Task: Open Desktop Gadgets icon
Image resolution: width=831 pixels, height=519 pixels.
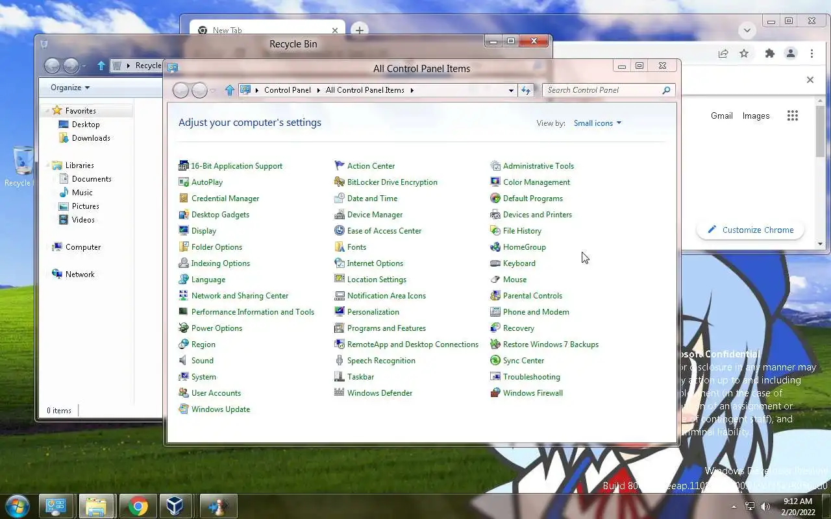Action: coord(184,215)
